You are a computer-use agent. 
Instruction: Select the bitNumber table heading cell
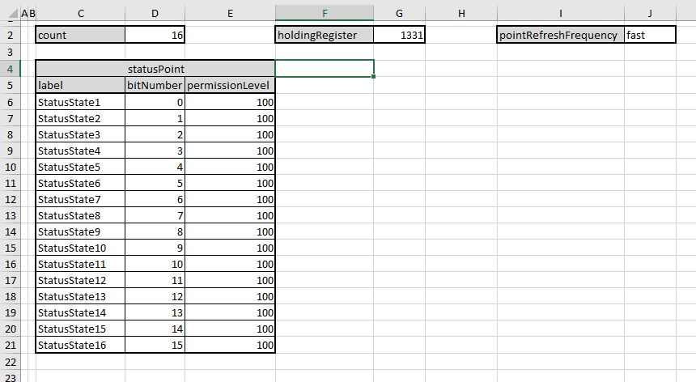click(155, 85)
